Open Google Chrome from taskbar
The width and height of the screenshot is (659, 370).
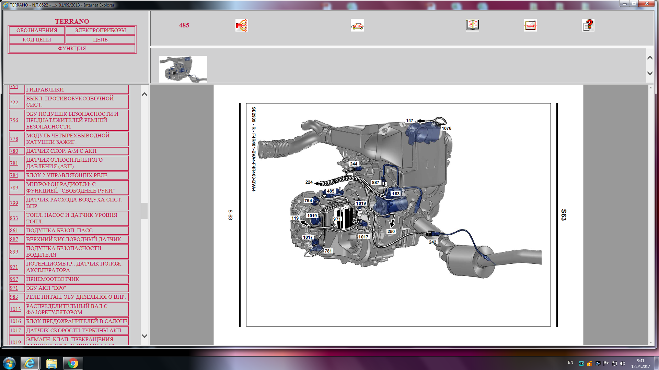[x=73, y=363]
